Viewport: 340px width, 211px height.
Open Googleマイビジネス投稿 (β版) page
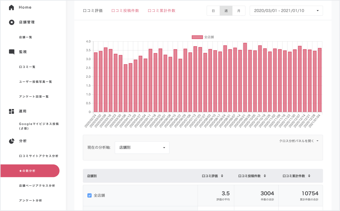[39, 126]
